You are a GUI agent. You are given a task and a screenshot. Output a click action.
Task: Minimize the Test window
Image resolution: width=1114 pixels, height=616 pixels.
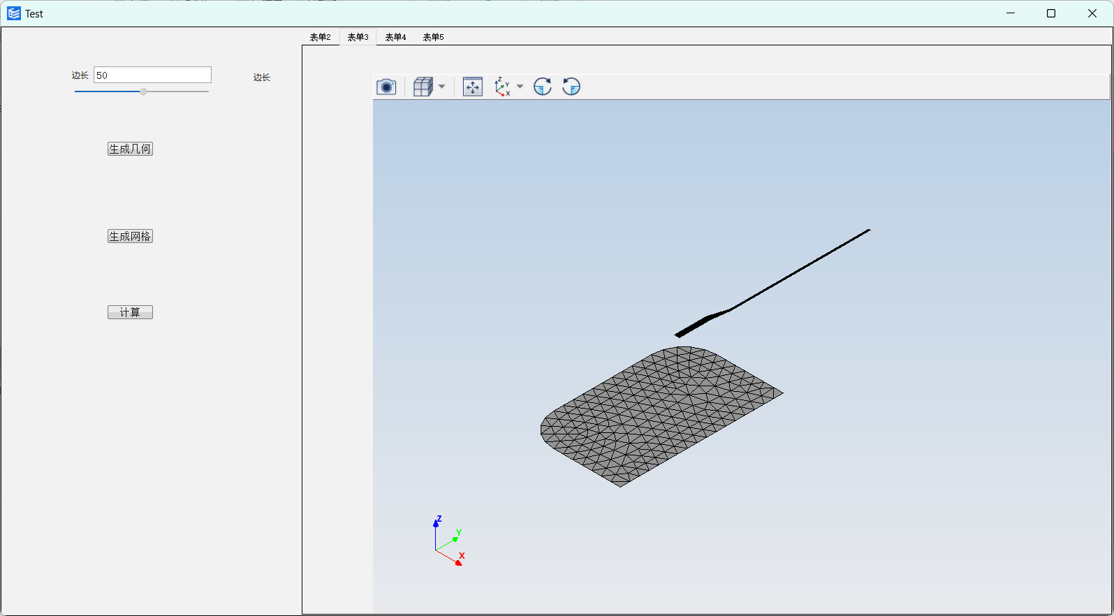click(1011, 13)
